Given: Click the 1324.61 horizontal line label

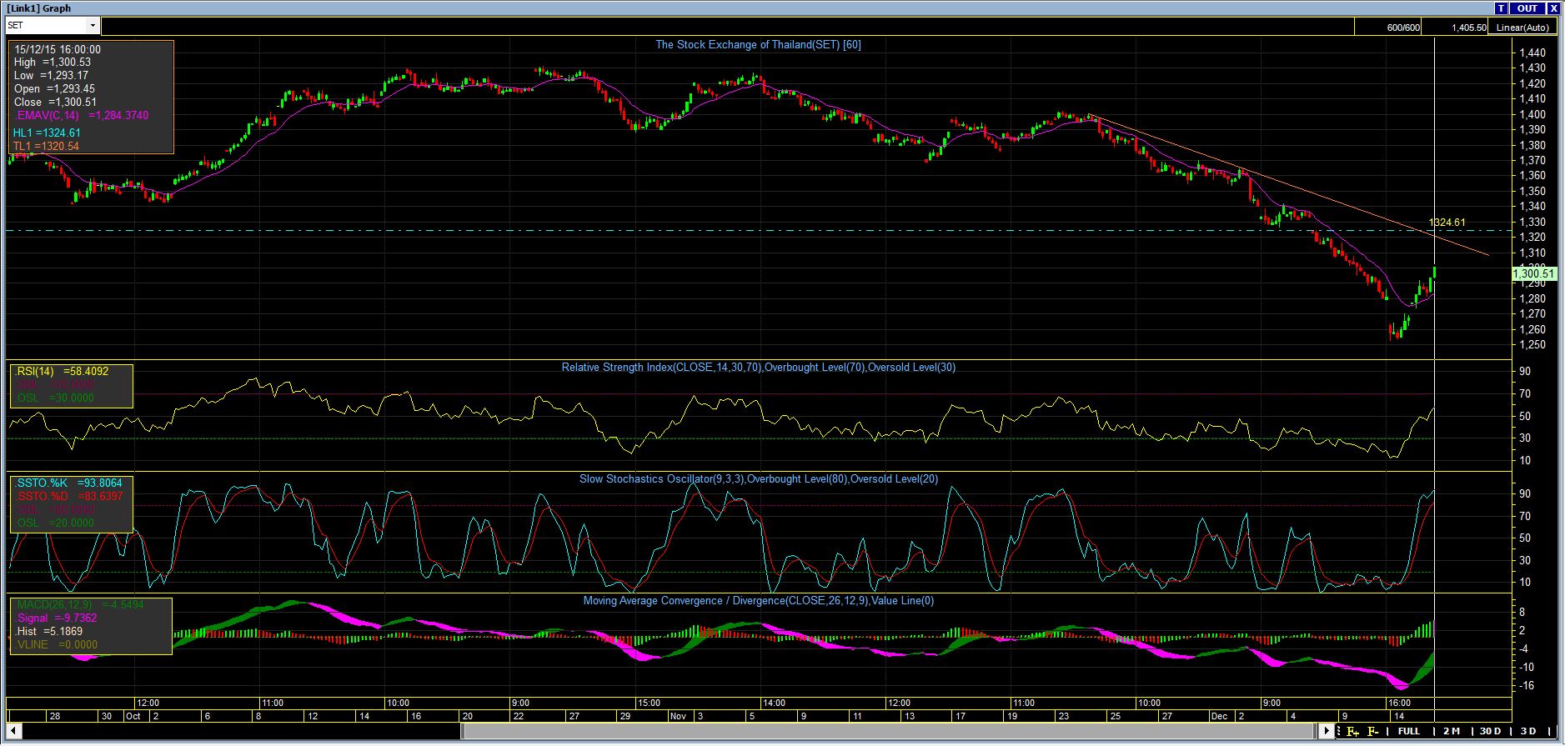Looking at the screenshot, I should [x=1447, y=223].
